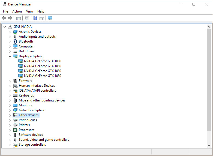This screenshot has height=156, width=213.
Task: Click the printer icon beside Print queues
Action: coord(15,120)
